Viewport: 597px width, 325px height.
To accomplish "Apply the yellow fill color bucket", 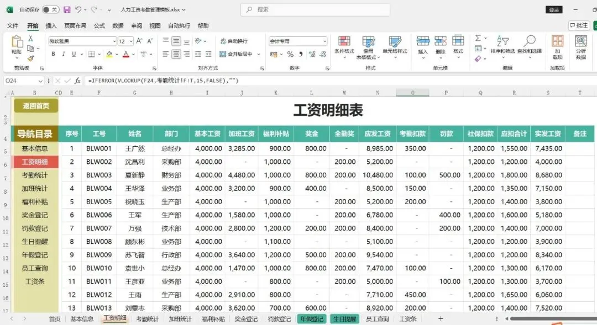I will [109, 55].
